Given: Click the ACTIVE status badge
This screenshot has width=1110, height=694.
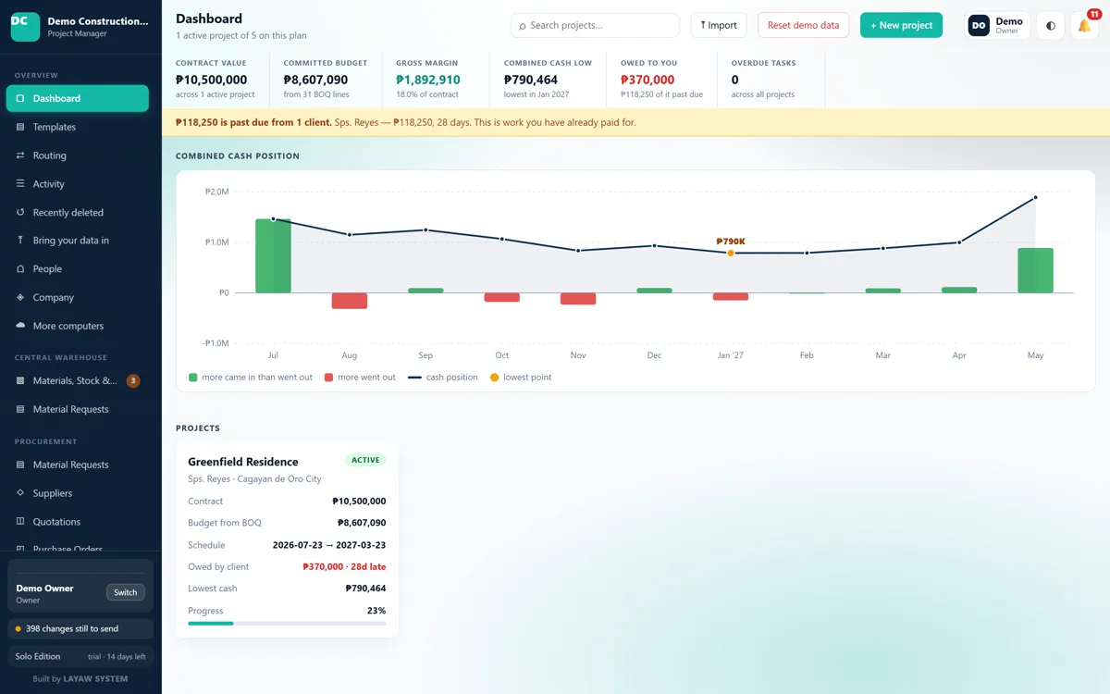Looking at the screenshot, I should (365, 460).
